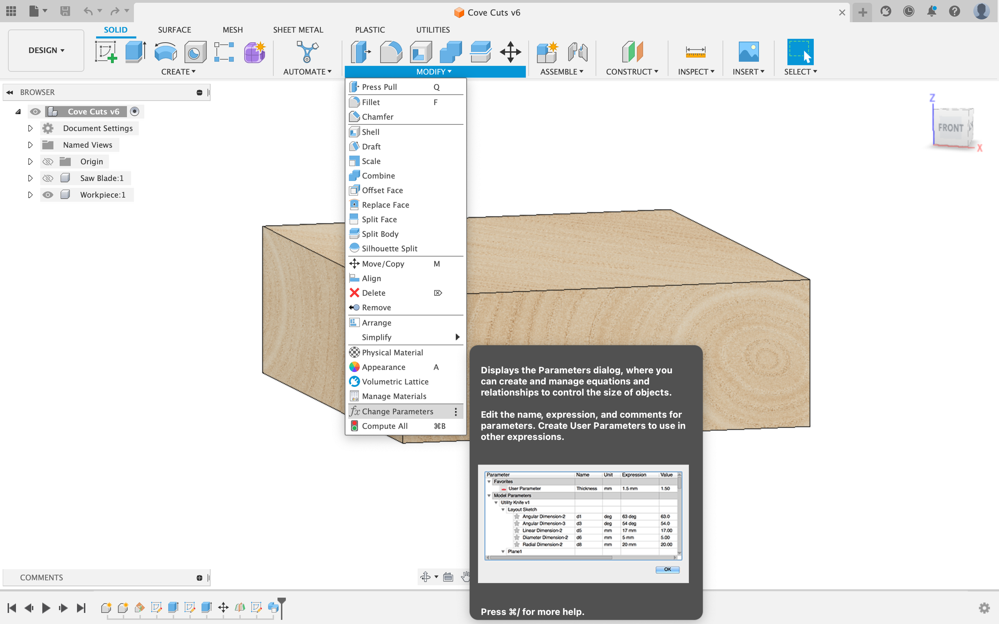Show the Origin folder visibility
Image resolution: width=999 pixels, height=624 pixels.
[48, 161]
